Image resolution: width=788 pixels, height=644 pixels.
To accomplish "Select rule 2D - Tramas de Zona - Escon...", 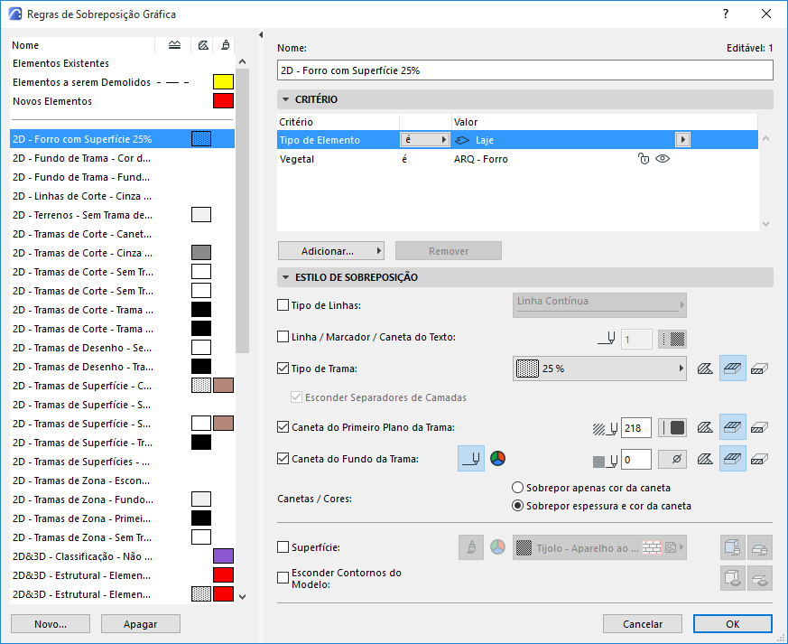I will point(122,481).
